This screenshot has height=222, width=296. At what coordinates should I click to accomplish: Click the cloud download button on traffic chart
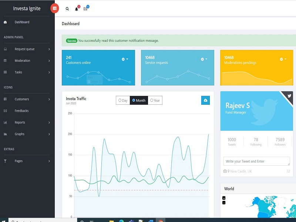[205, 100]
